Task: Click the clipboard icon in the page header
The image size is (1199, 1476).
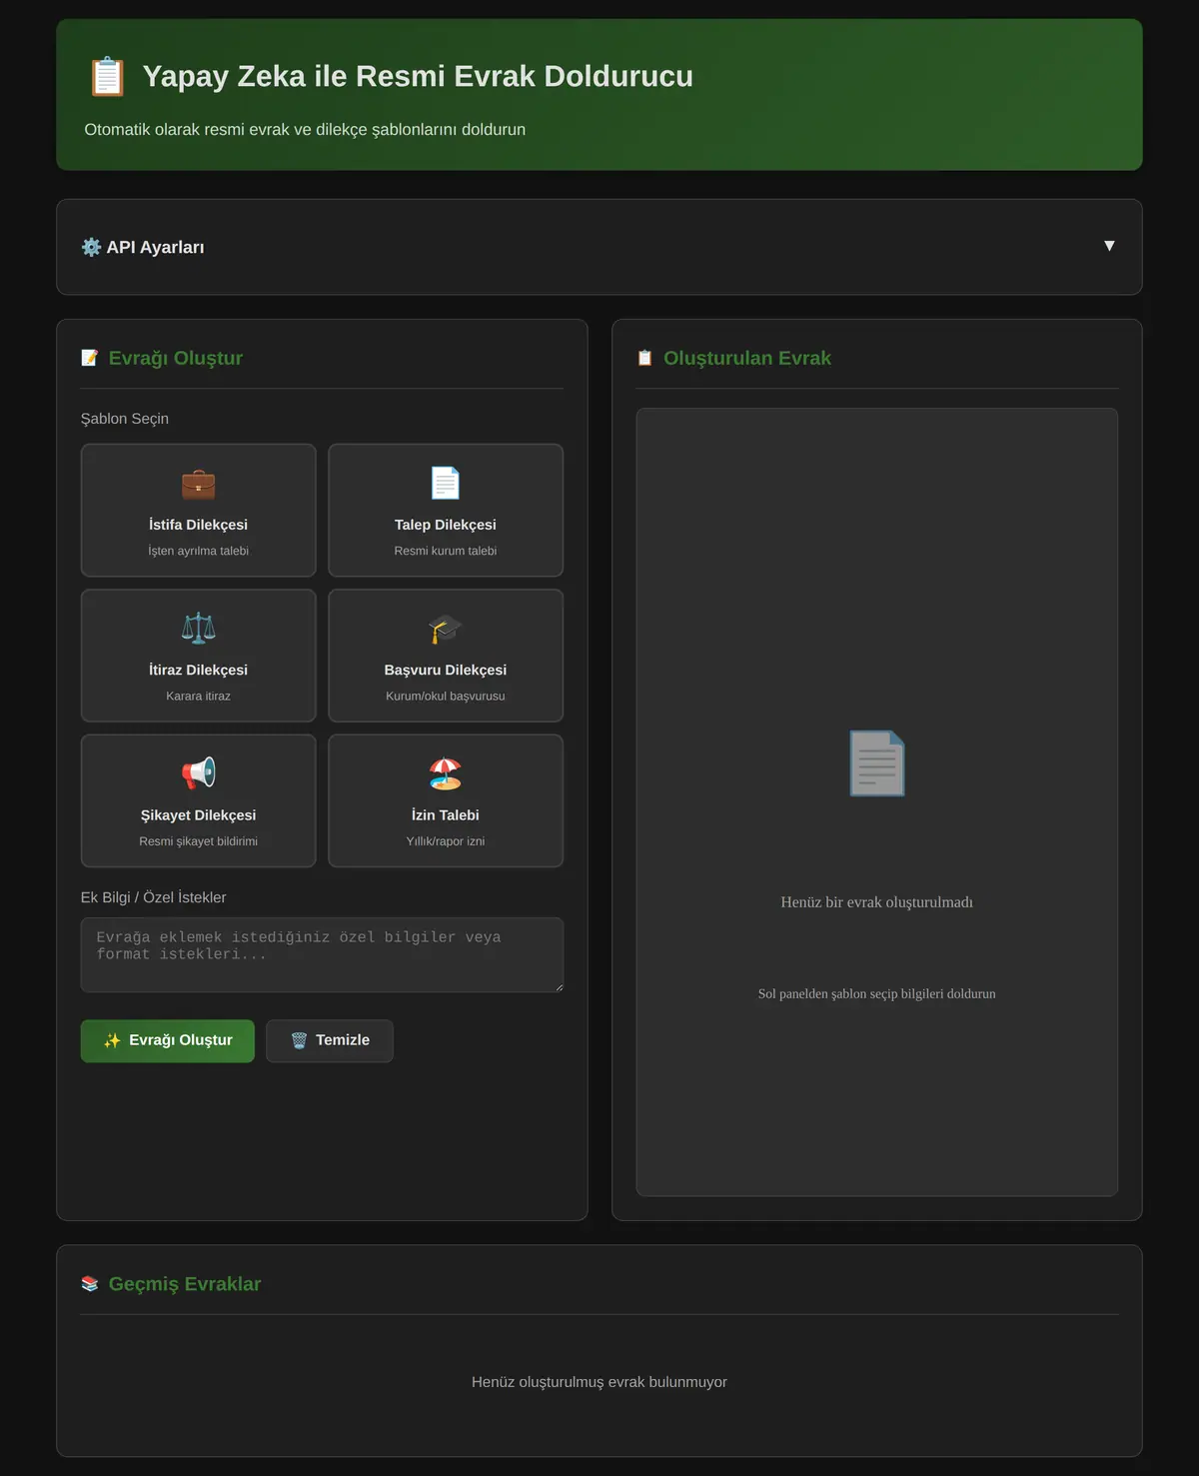Action: 107,77
